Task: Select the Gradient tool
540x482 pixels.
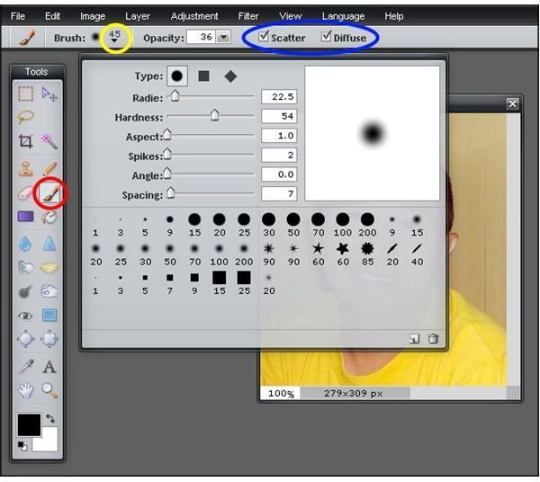Action: pyautogui.click(x=26, y=217)
